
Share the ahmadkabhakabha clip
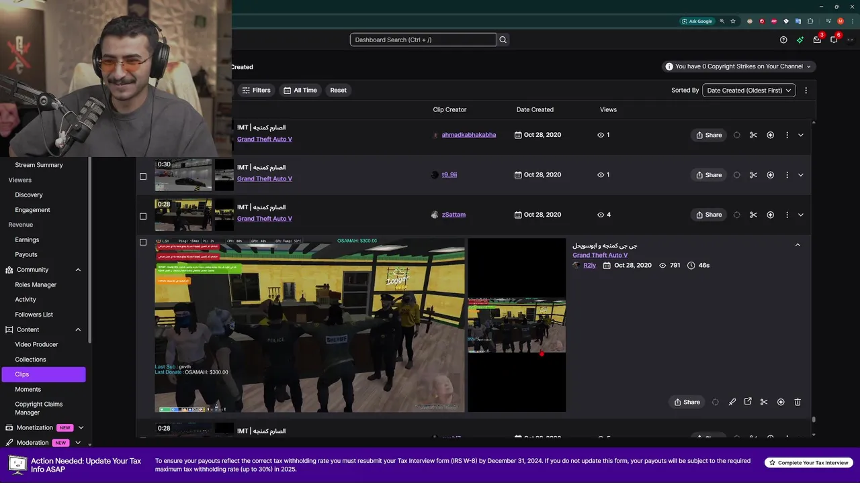click(709, 135)
